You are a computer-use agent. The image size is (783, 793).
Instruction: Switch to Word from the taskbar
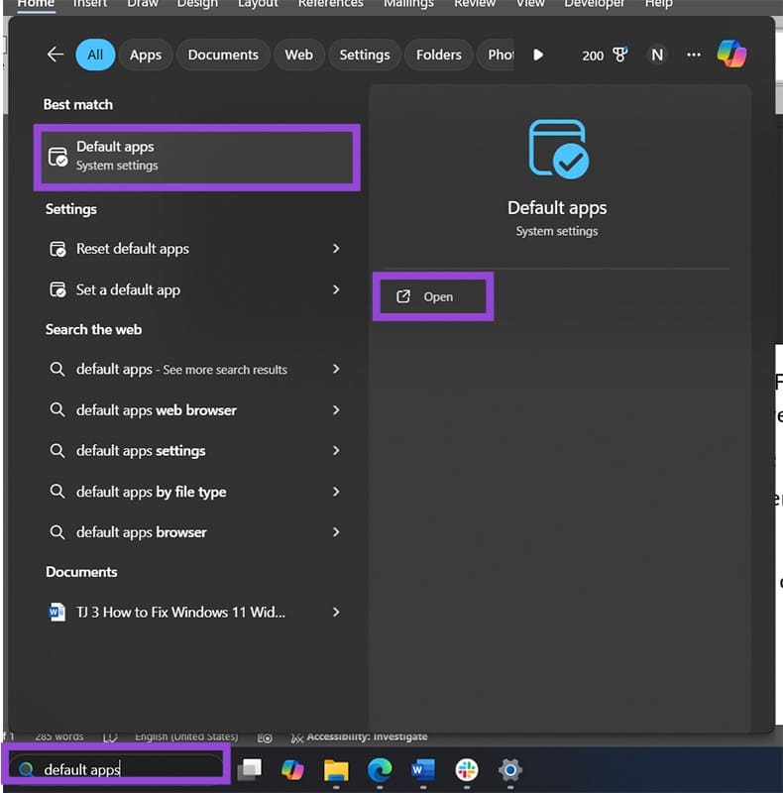coord(423,769)
